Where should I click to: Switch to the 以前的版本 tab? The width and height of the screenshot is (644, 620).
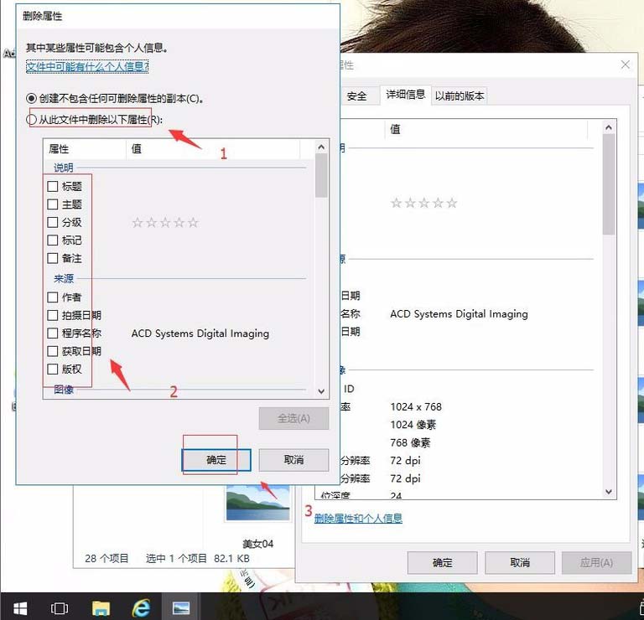pyautogui.click(x=460, y=96)
